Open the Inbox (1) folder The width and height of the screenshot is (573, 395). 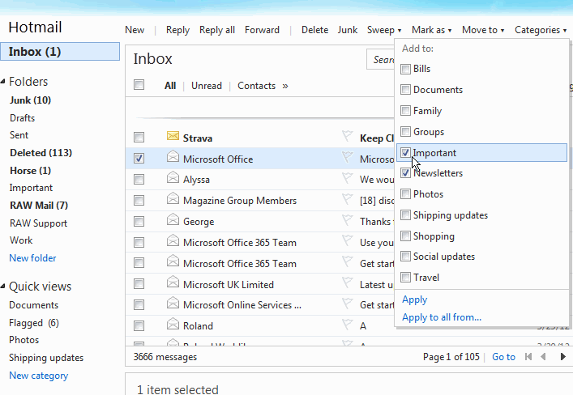pos(60,52)
